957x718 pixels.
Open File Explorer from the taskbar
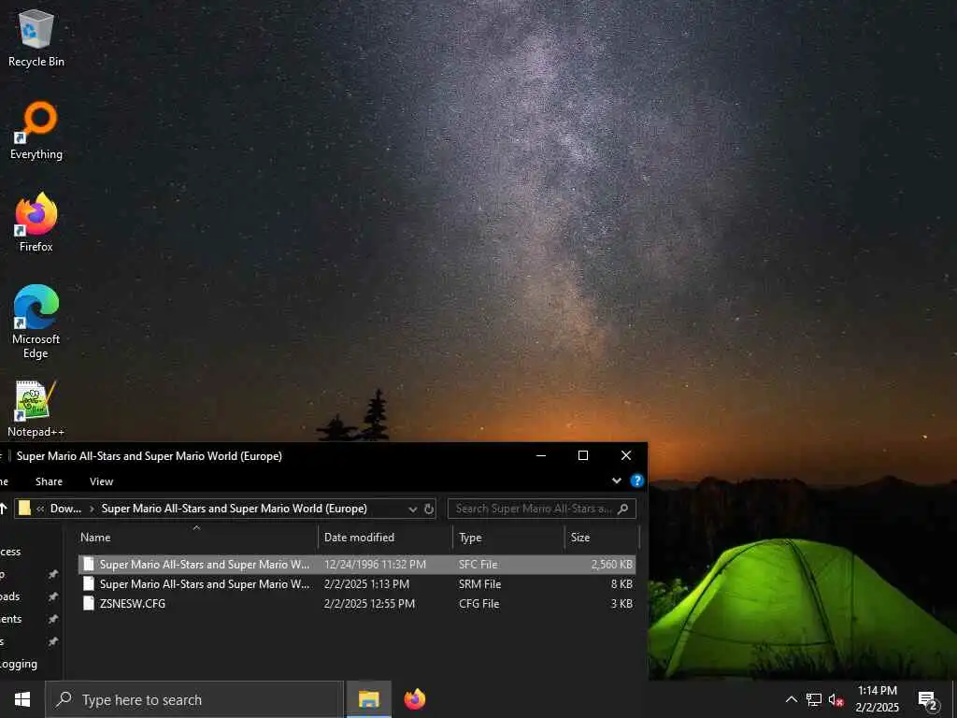(368, 699)
